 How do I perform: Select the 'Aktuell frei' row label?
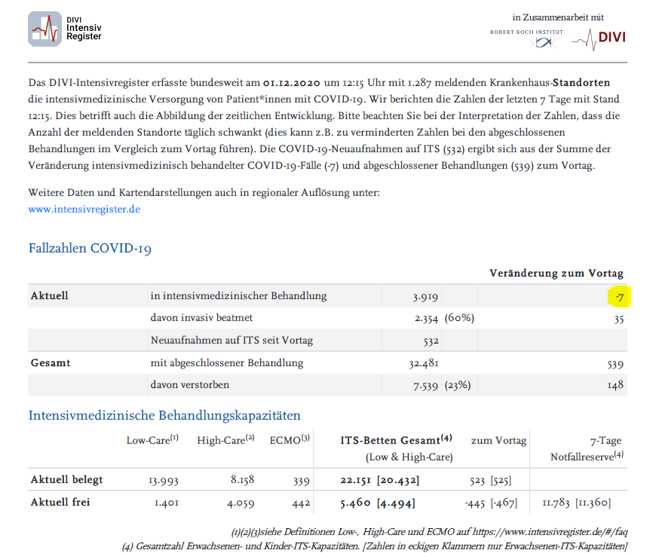coord(60,503)
